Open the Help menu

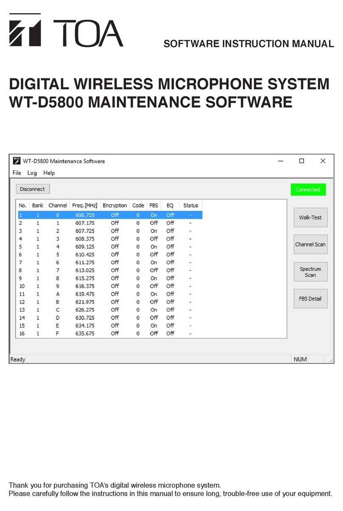(x=49, y=173)
